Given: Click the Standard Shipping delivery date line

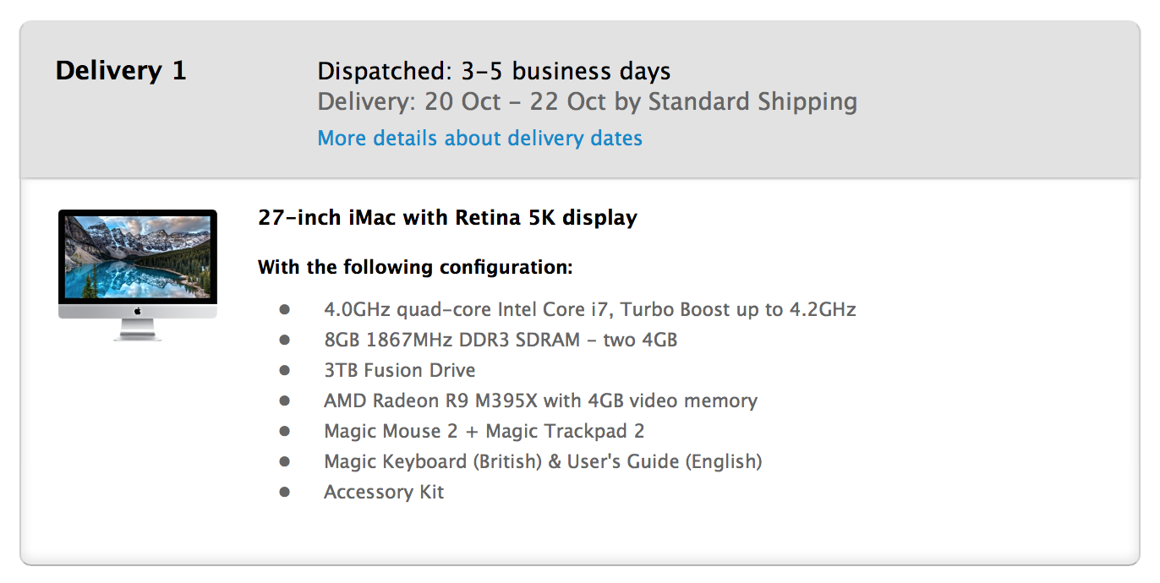Looking at the screenshot, I should pos(587,102).
